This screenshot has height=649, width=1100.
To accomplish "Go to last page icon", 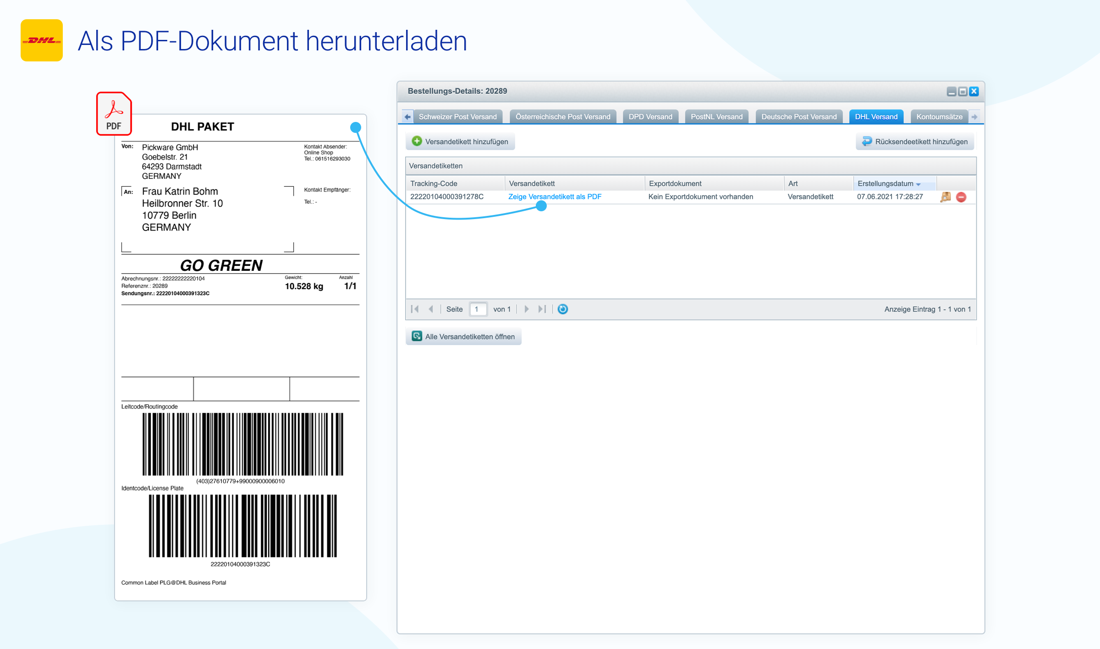I will pos(542,309).
